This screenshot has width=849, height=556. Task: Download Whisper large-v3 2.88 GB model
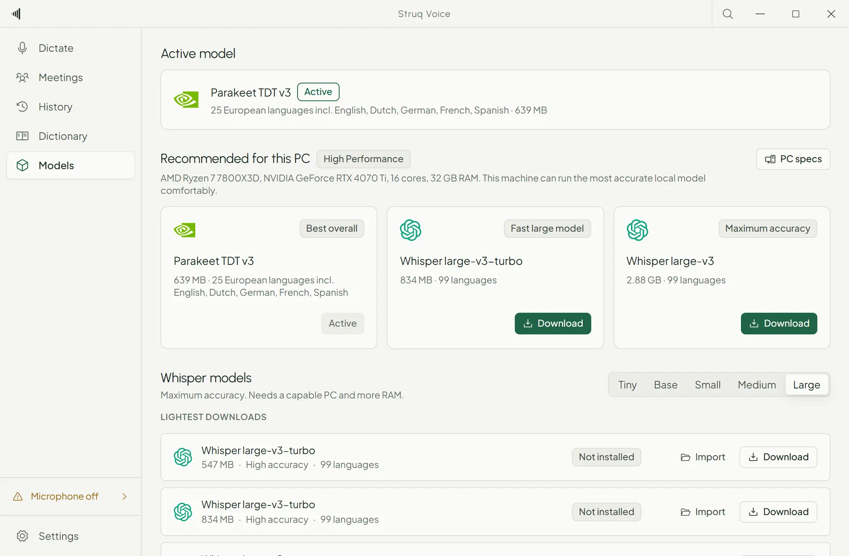click(x=779, y=323)
